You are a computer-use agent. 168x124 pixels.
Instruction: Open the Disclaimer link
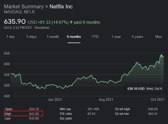click(42, 28)
